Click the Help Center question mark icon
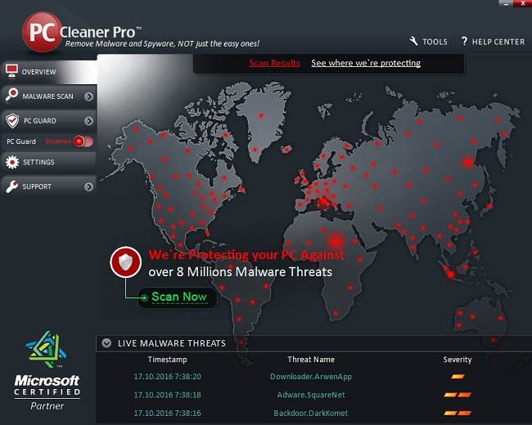This screenshot has height=425, width=532. pyautogui.click(x=464, y=42)
